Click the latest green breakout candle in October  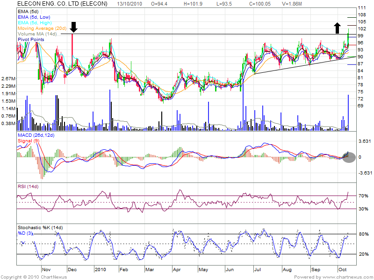[348, 36]
